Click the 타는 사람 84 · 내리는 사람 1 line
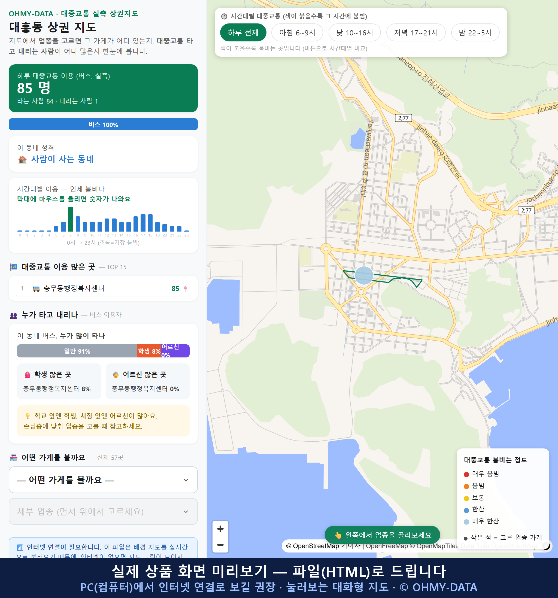 (57, 101)
